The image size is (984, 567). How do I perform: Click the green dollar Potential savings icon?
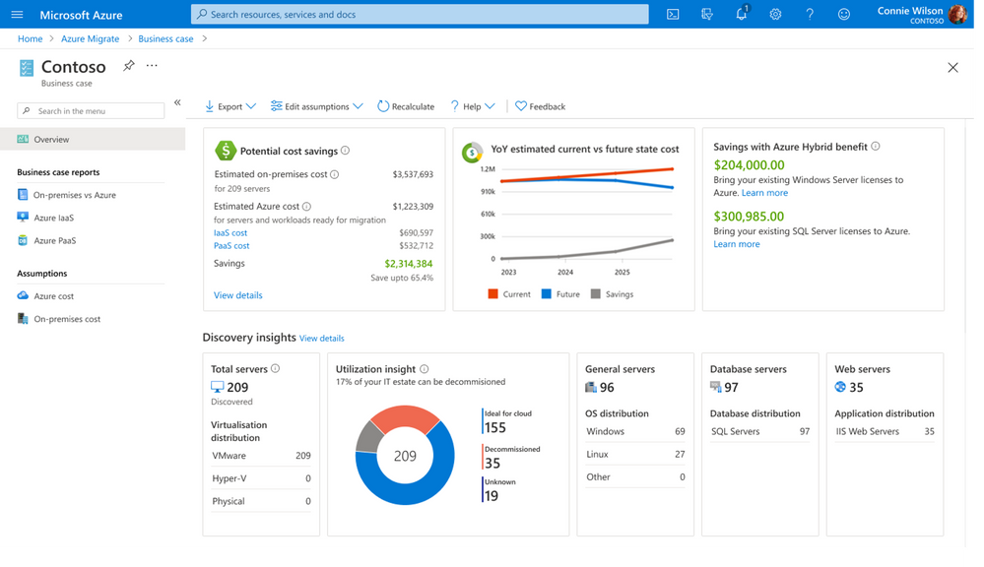(226, 151)
